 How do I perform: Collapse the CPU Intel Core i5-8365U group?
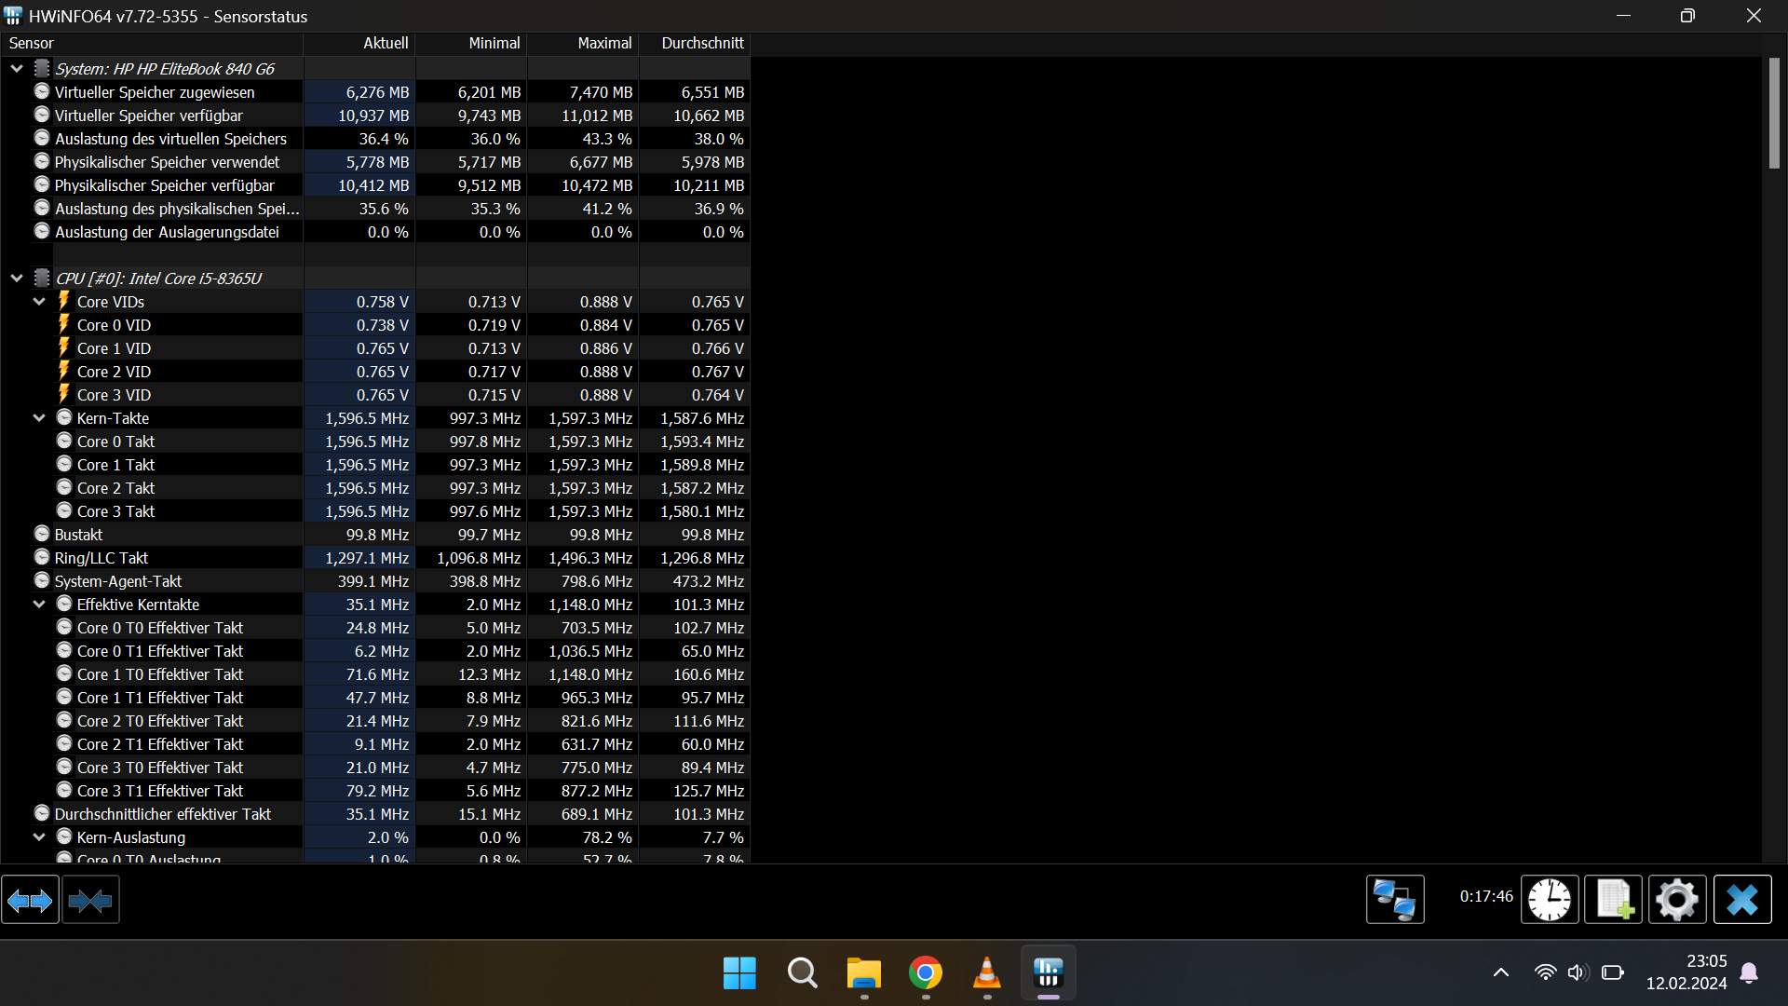coord(17,279)
